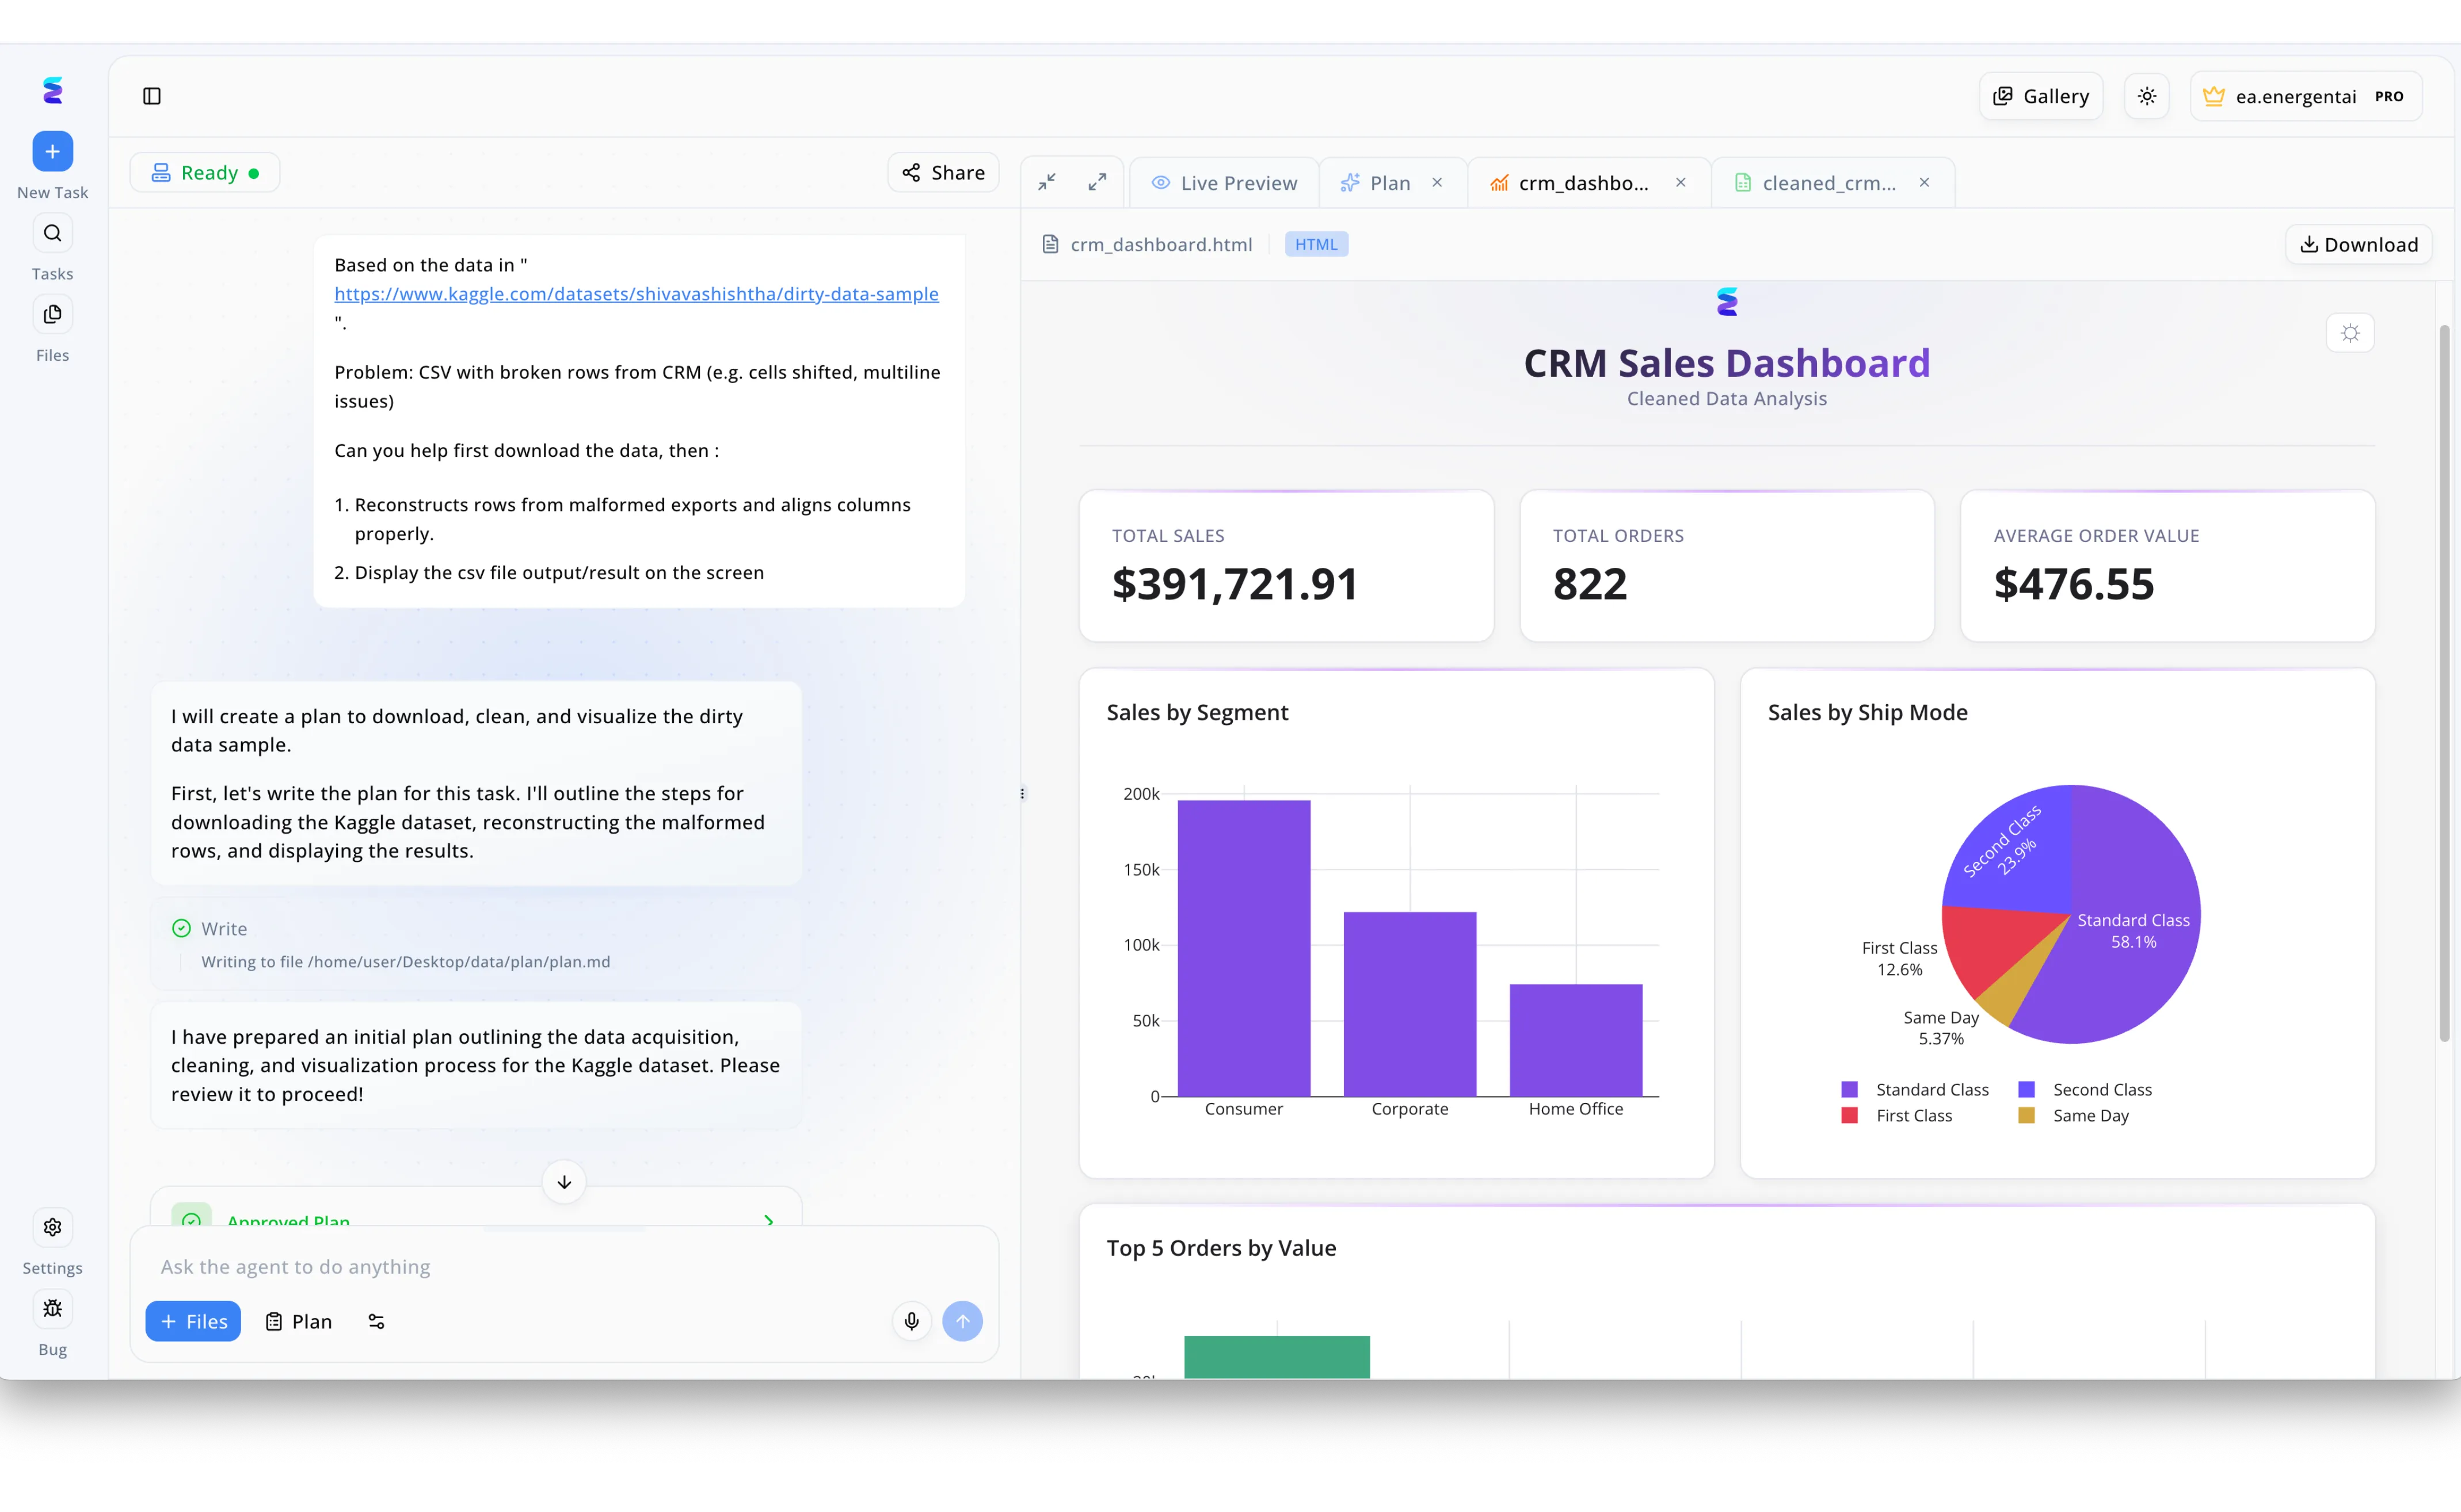Viewport: 2461px width, 1512px height.
Task: Open the Kaggle dirty-data-sample link
Action: pyautogui.click(x=637, y=293)
